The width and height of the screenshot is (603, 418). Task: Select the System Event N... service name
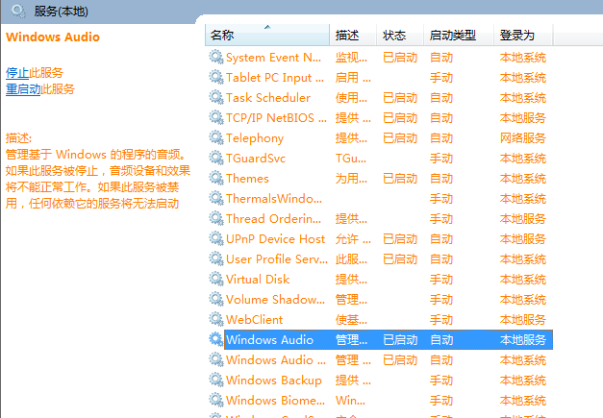[273, 58]
